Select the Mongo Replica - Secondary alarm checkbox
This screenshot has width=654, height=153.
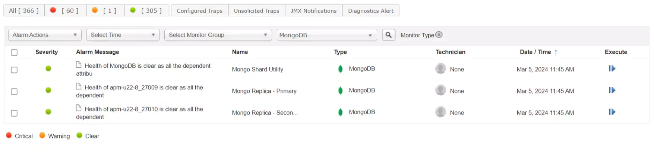14,113
